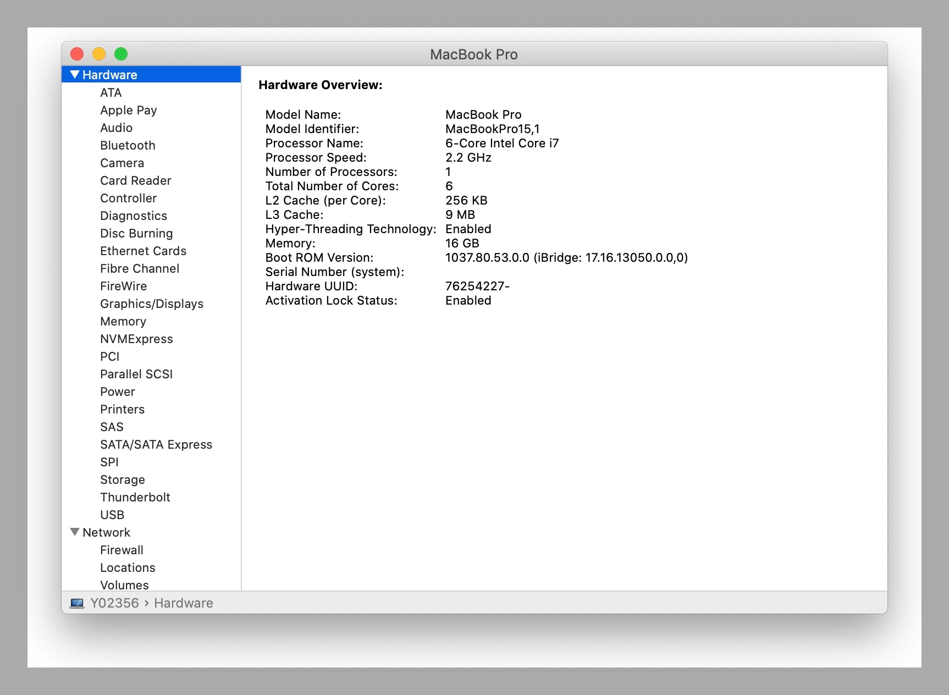Image resolution: width=949 pixels, height=695 pixels.
Task: Click the MacBookPro15,1 identifier value
Action: [493, 129]
